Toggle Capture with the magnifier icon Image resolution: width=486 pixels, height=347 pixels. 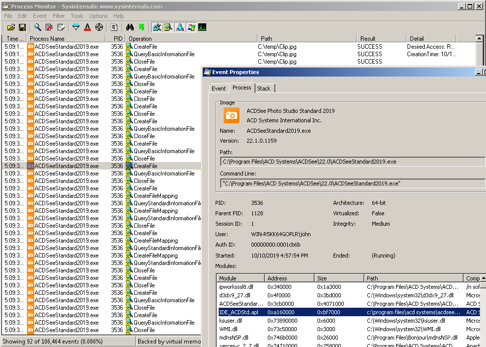click(x=38, y=27)
